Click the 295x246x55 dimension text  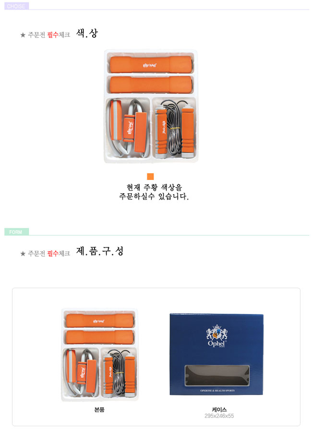tap(219, 416)
